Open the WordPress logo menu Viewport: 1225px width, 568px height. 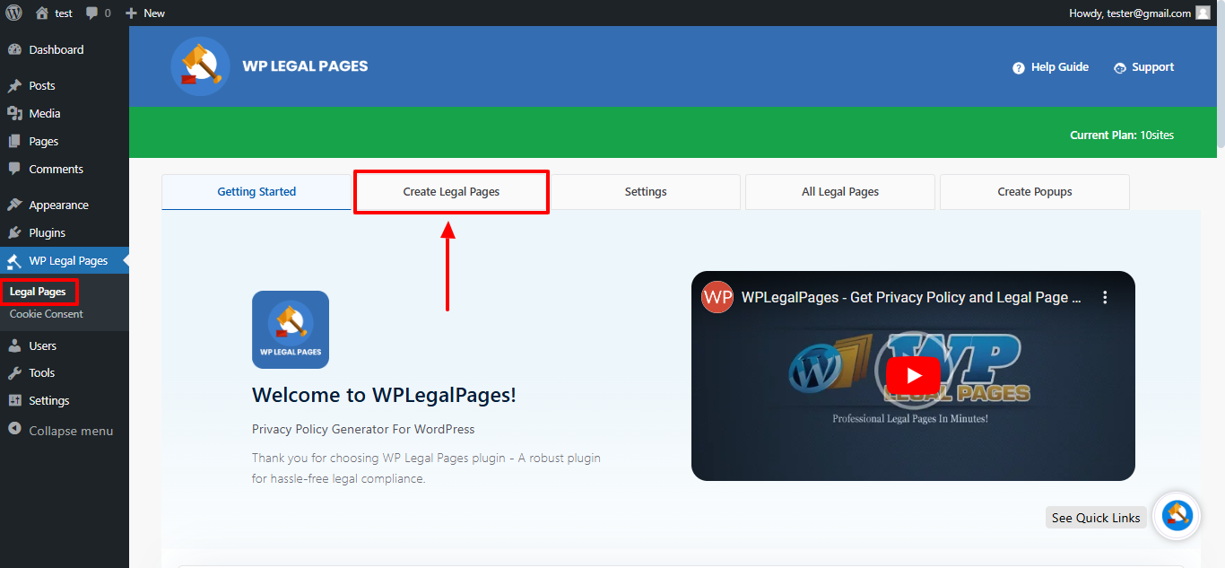(x=16, y=13)
